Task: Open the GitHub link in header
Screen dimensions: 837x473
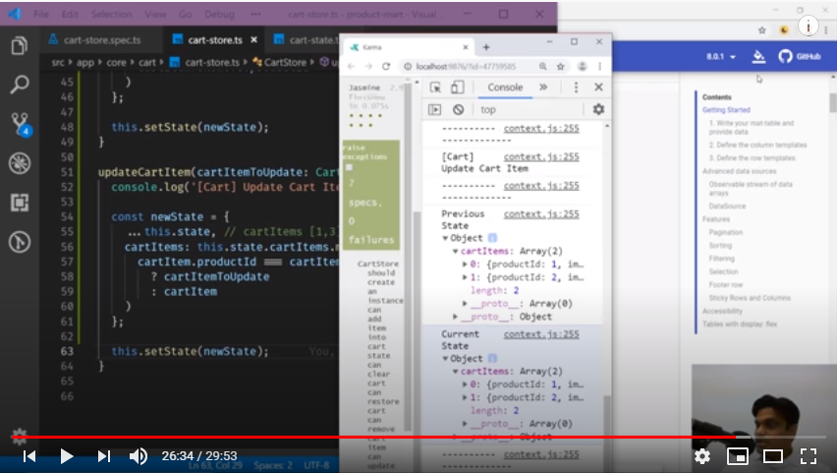Action: click(800, 57)
